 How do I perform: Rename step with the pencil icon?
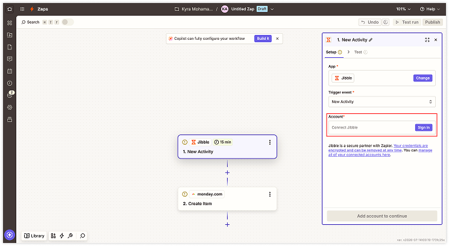pos(371,40)
